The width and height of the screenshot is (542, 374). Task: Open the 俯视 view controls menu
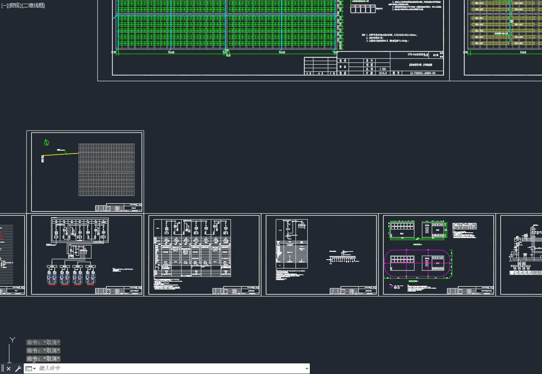coord(15,5)
